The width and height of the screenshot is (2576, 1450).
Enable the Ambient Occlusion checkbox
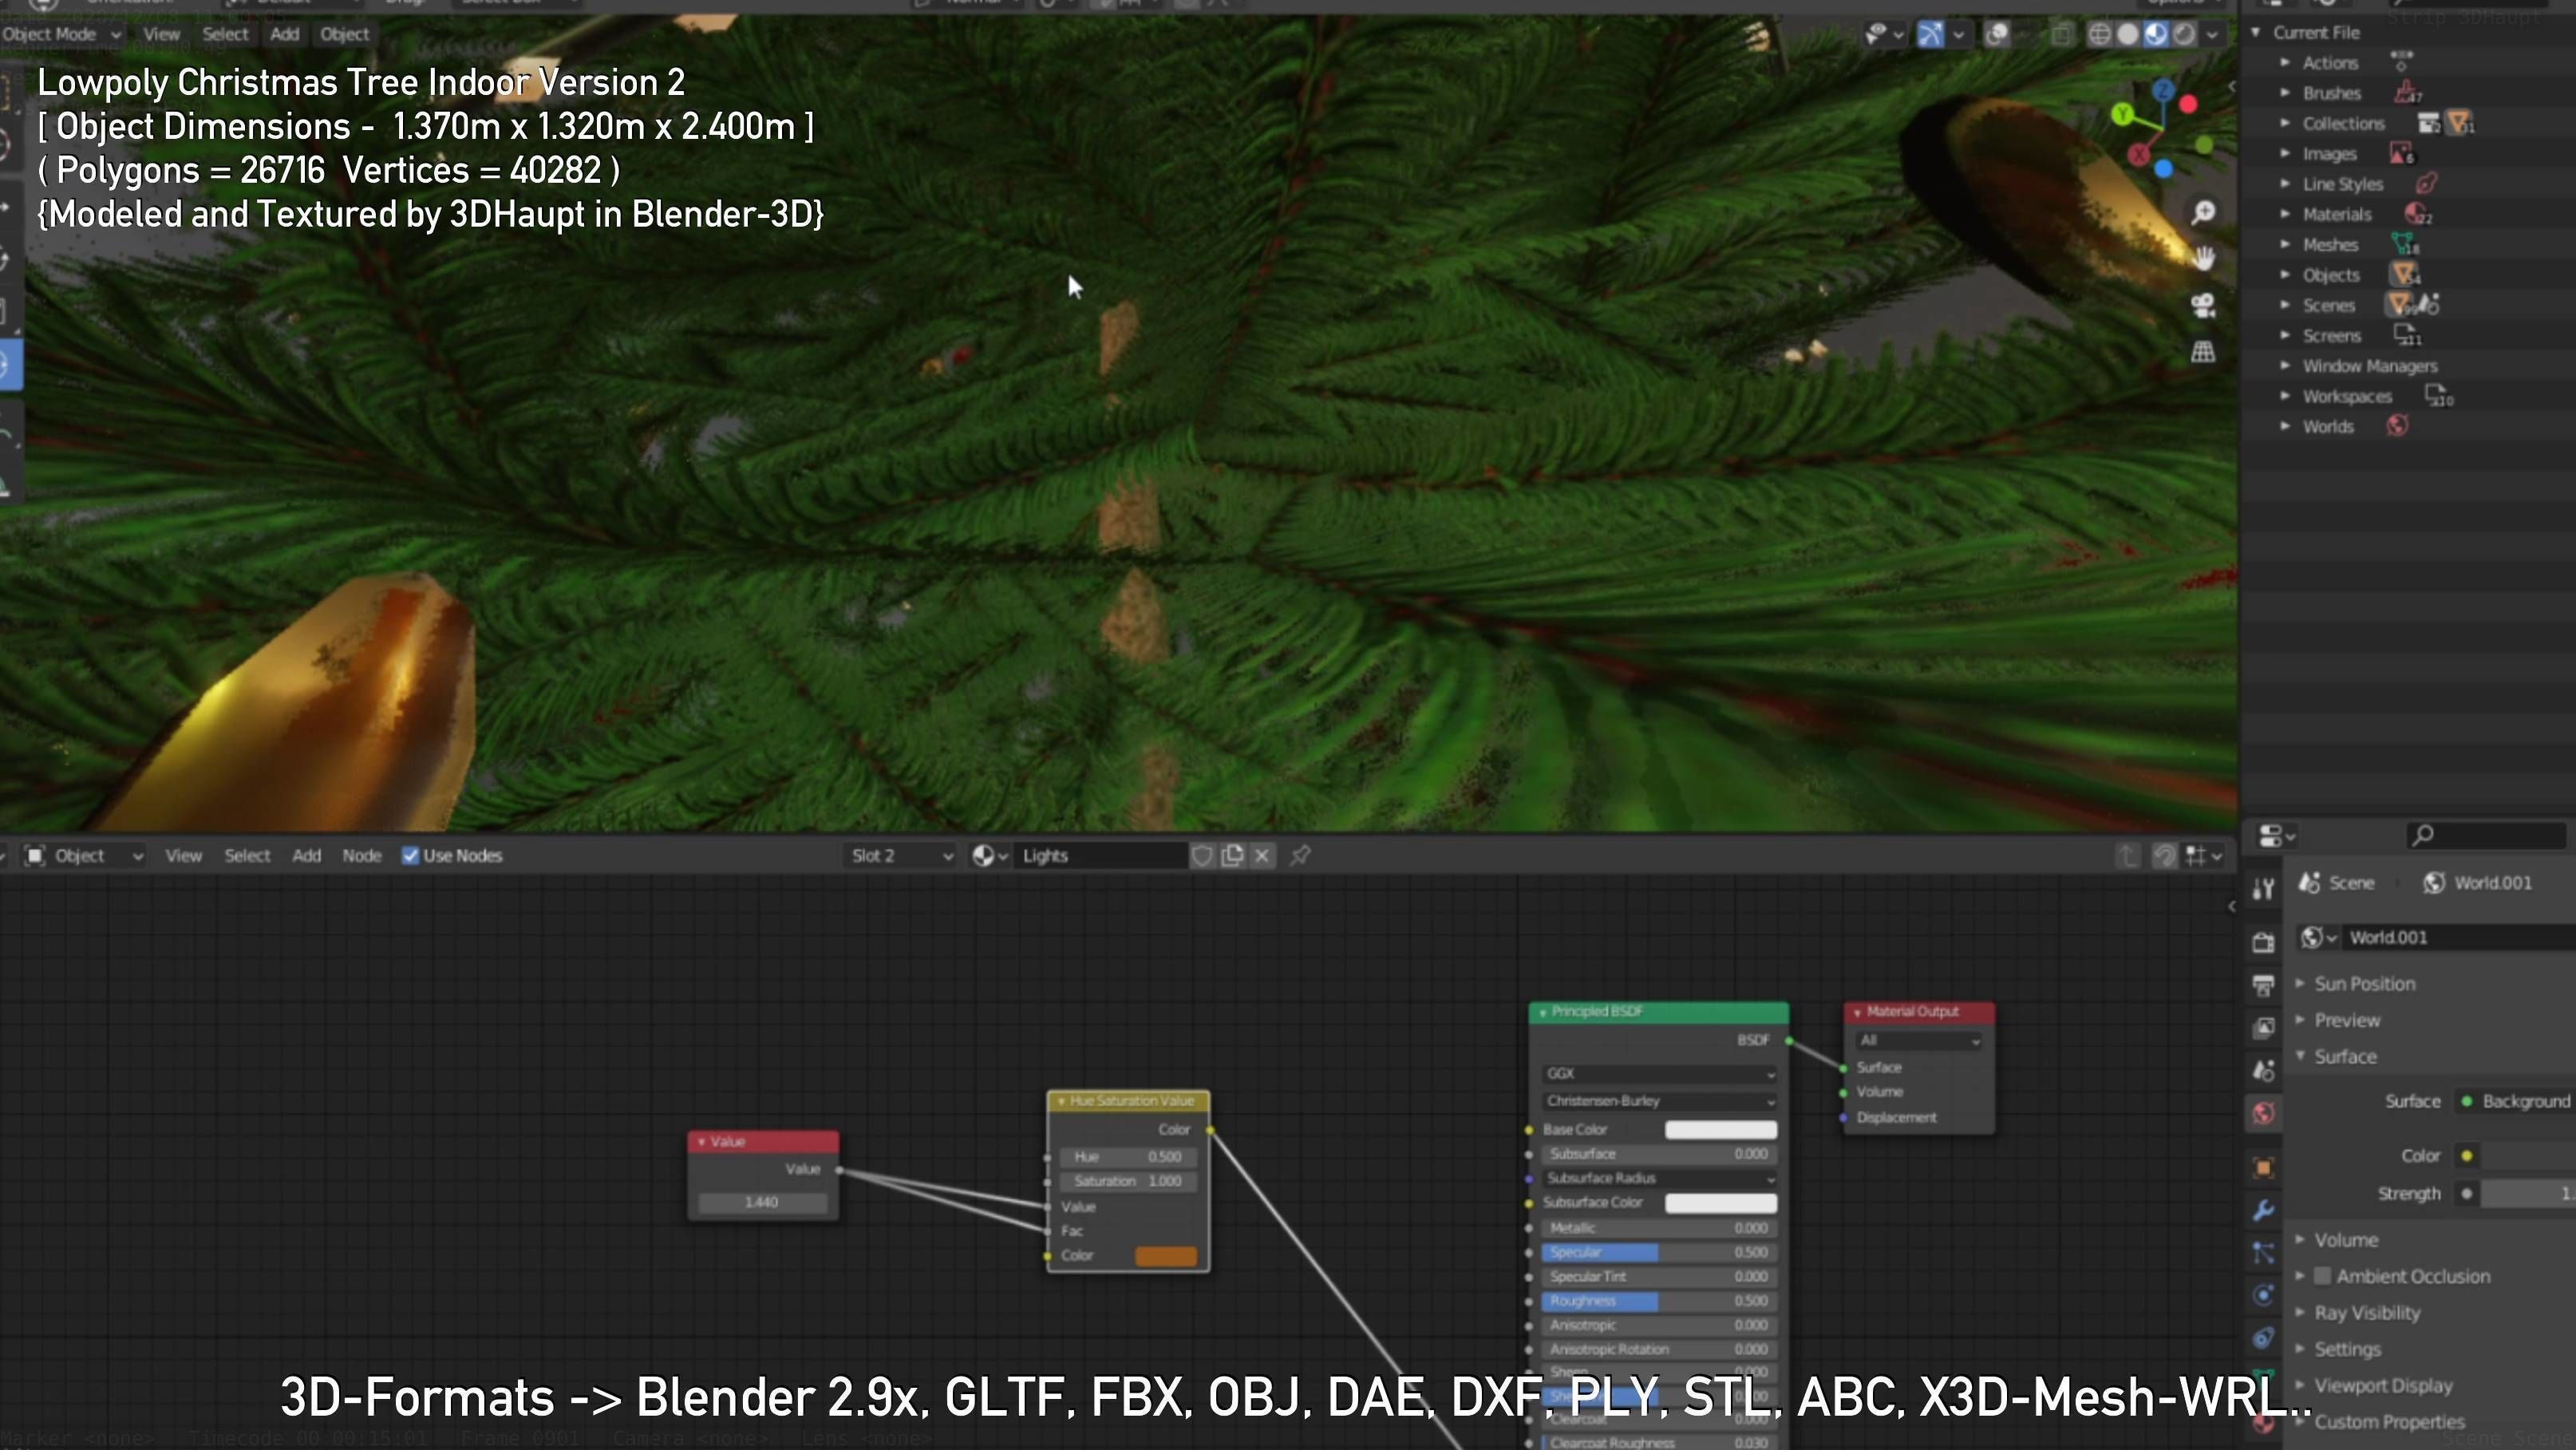(2323, 1276)
